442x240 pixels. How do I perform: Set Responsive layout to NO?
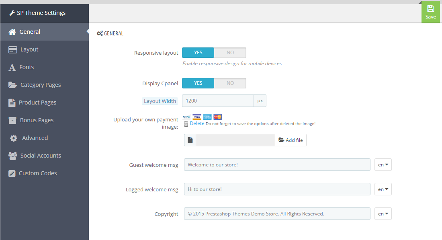(230, 53)
